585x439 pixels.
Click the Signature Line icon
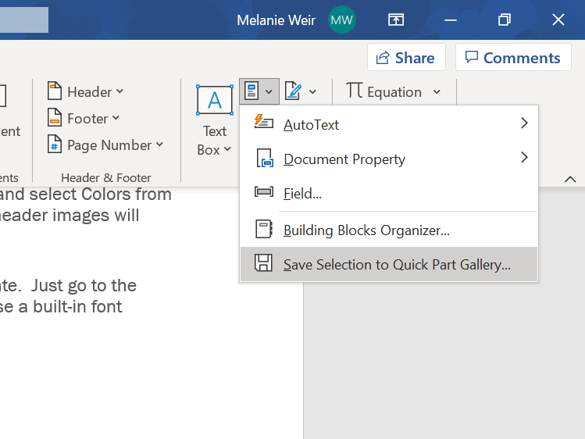click(x=293, y=91)
